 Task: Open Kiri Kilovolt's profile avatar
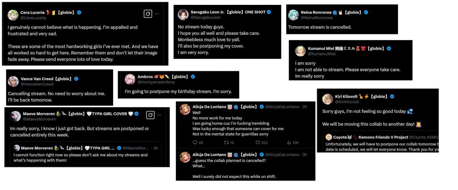[x=328, y=99]
